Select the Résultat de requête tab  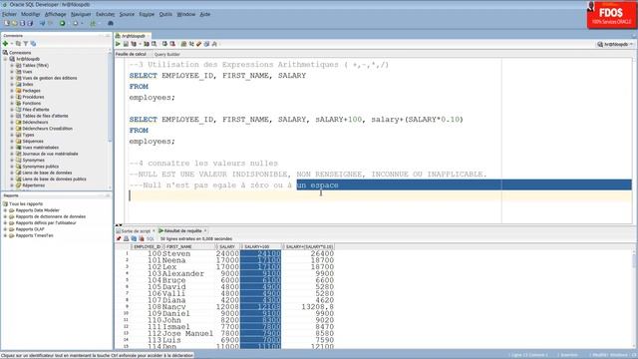[182, 230]
